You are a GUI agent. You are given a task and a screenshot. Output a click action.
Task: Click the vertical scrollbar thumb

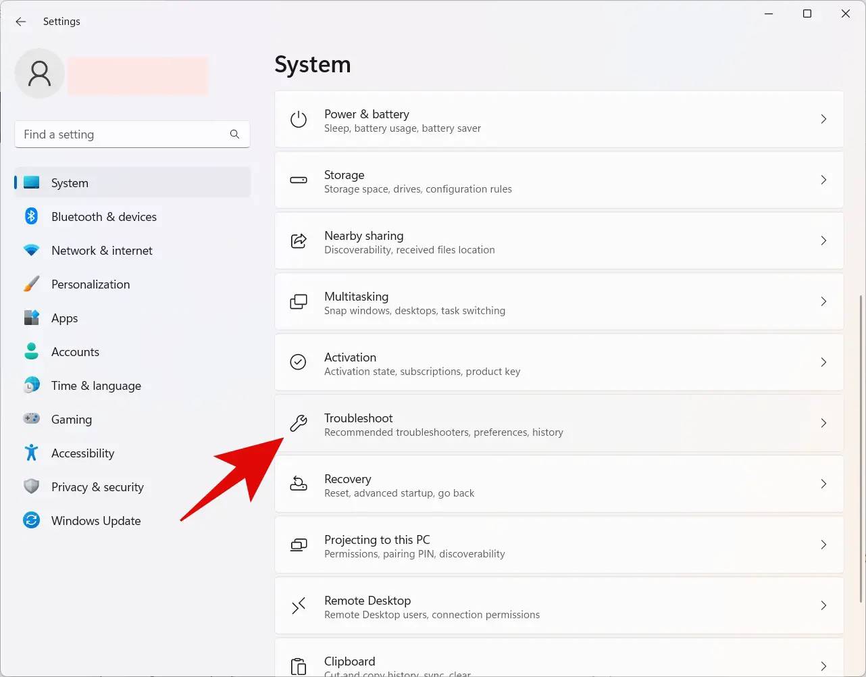click(x=861, y=448)
